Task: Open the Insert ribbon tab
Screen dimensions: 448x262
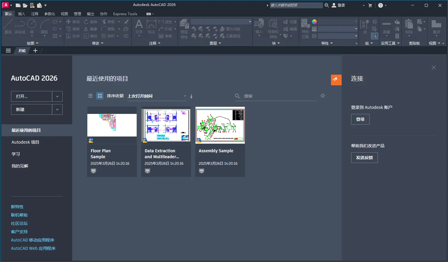Action: point(21,14)
